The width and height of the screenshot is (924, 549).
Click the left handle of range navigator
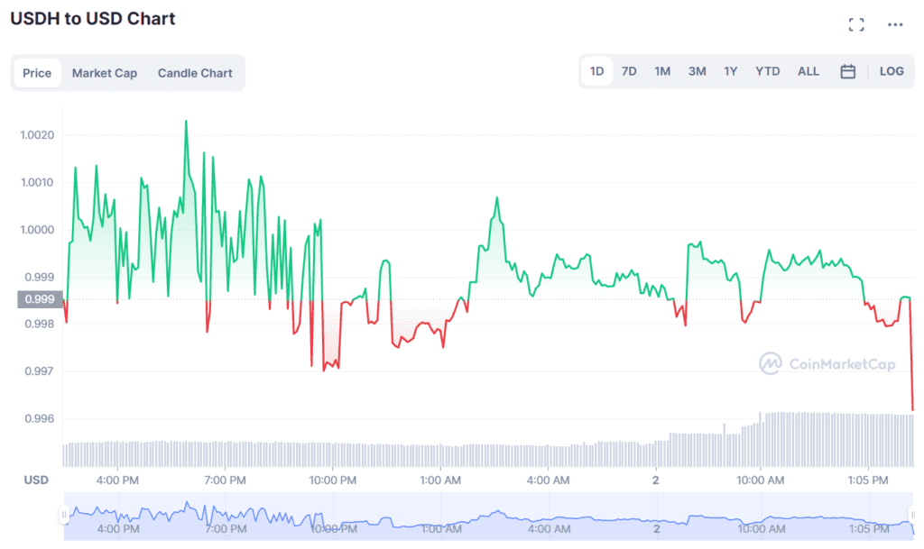click(64, 515)
